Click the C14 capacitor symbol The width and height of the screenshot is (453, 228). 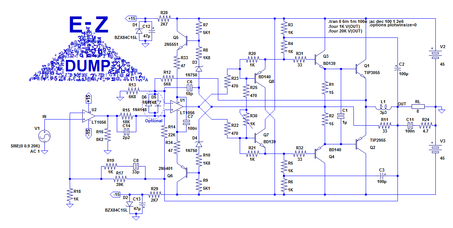(126, 132)
